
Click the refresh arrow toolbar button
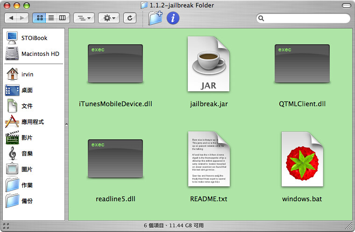(130, 18)
